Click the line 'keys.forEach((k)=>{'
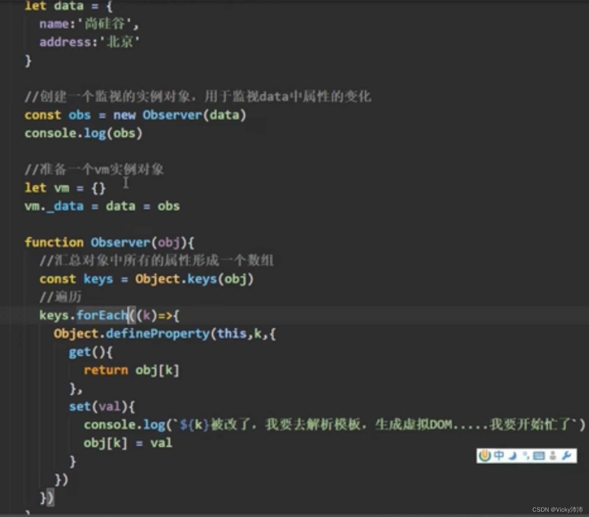This screenshot has width=589, height=517. click(x=109, y=315)
